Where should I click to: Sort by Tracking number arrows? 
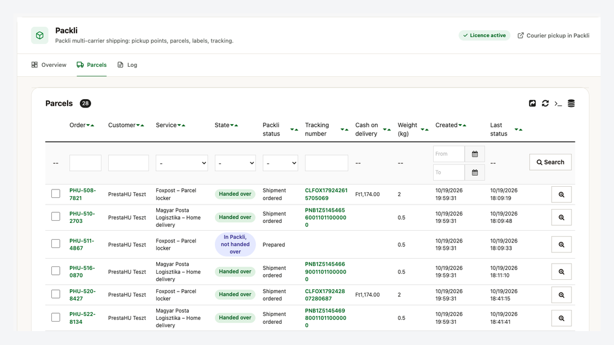pos(344,129)
